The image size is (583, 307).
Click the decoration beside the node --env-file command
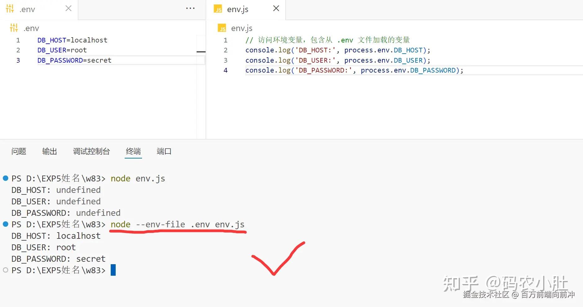pyautogui.click(x=5, y=224)
